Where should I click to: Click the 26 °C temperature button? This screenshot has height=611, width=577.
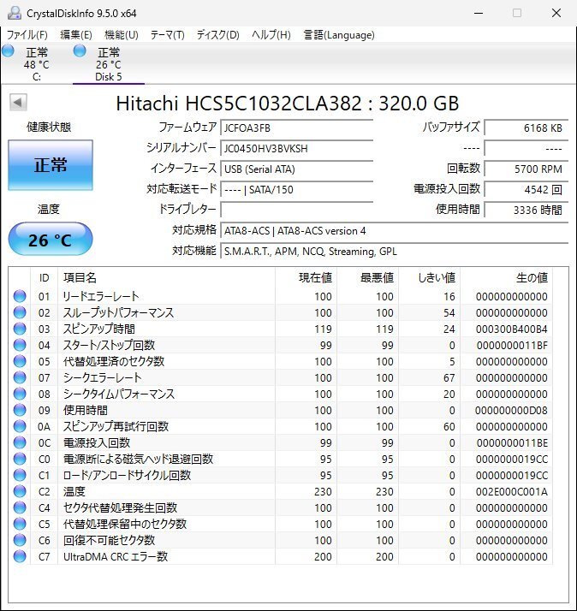51,240
